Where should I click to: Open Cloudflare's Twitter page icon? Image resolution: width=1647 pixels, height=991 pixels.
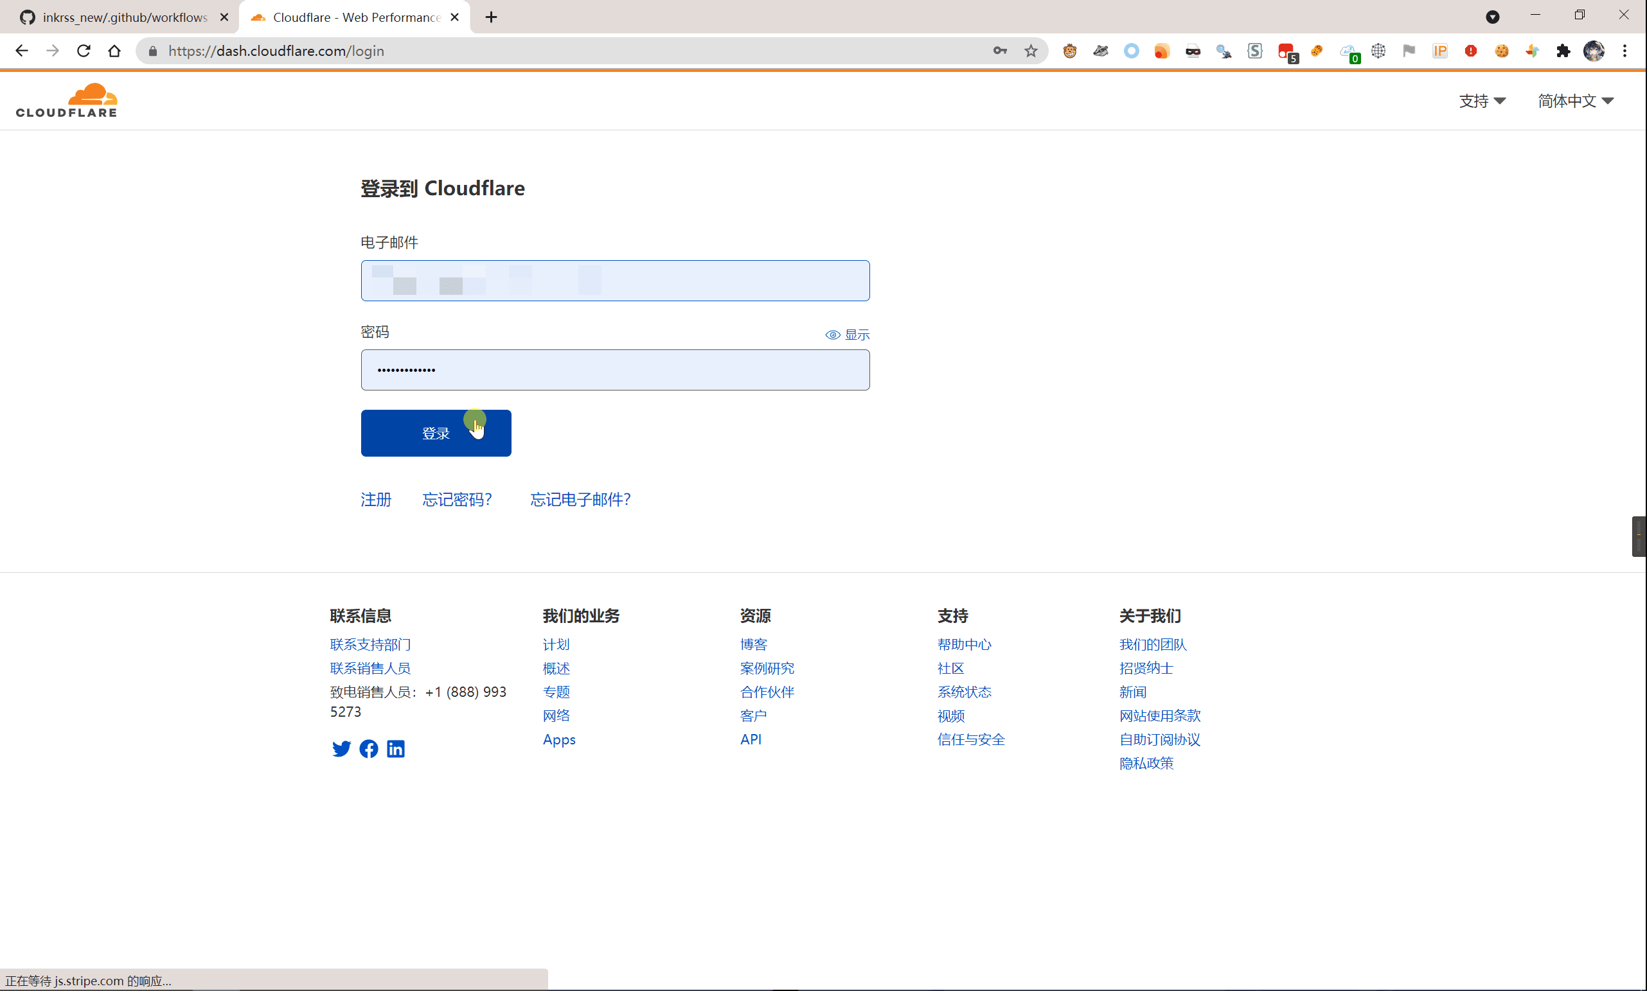click(x=341, y=749)
